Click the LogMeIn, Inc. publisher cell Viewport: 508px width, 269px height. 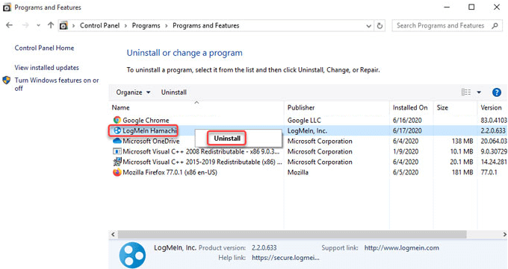307,130
